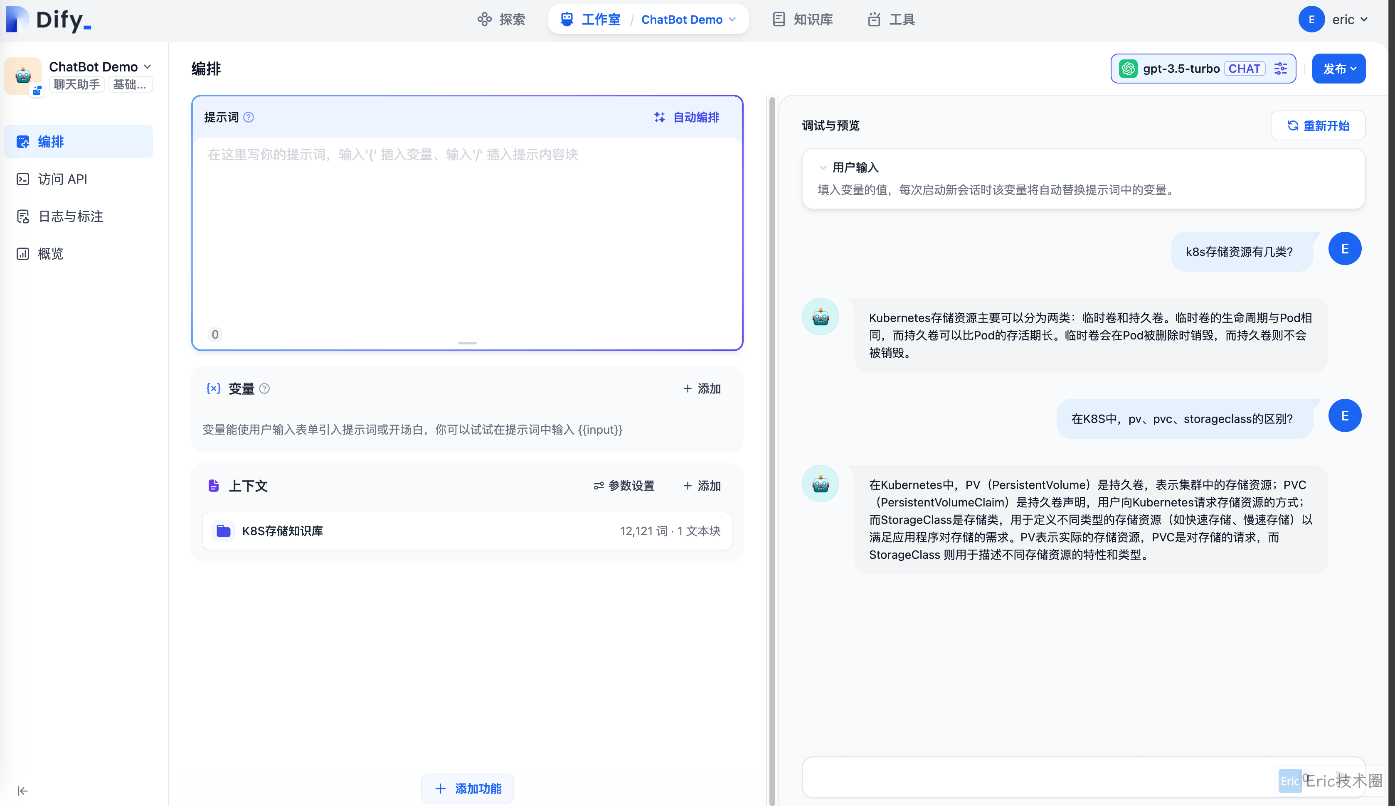This screenshot has width=1395, height=806.
Task: Click 重新开始 to restart chat
Action: click(1318, 125)
